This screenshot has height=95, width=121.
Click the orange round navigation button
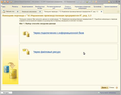tap(8, 2)
